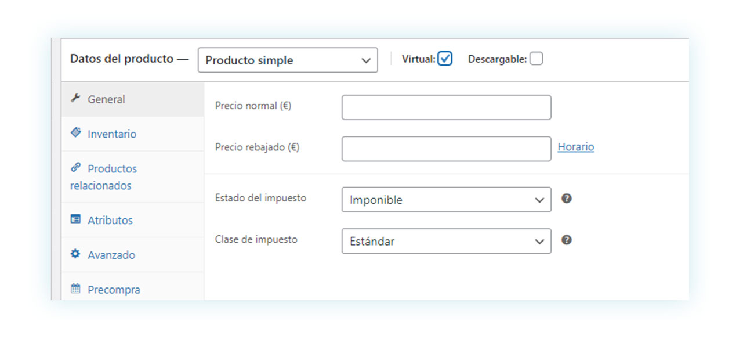Click help icon next to Clase de impuesto

coord(567,240)
